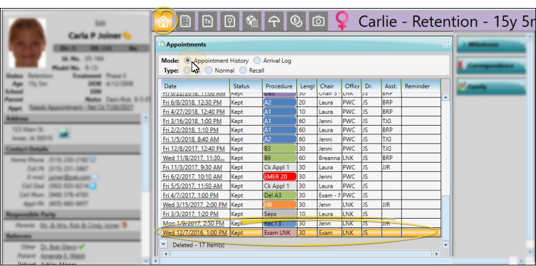Viewport: 536px width, 266px height.
Task: Click the appointment list scroll down arrow
Action: click(x=445, y=245)
